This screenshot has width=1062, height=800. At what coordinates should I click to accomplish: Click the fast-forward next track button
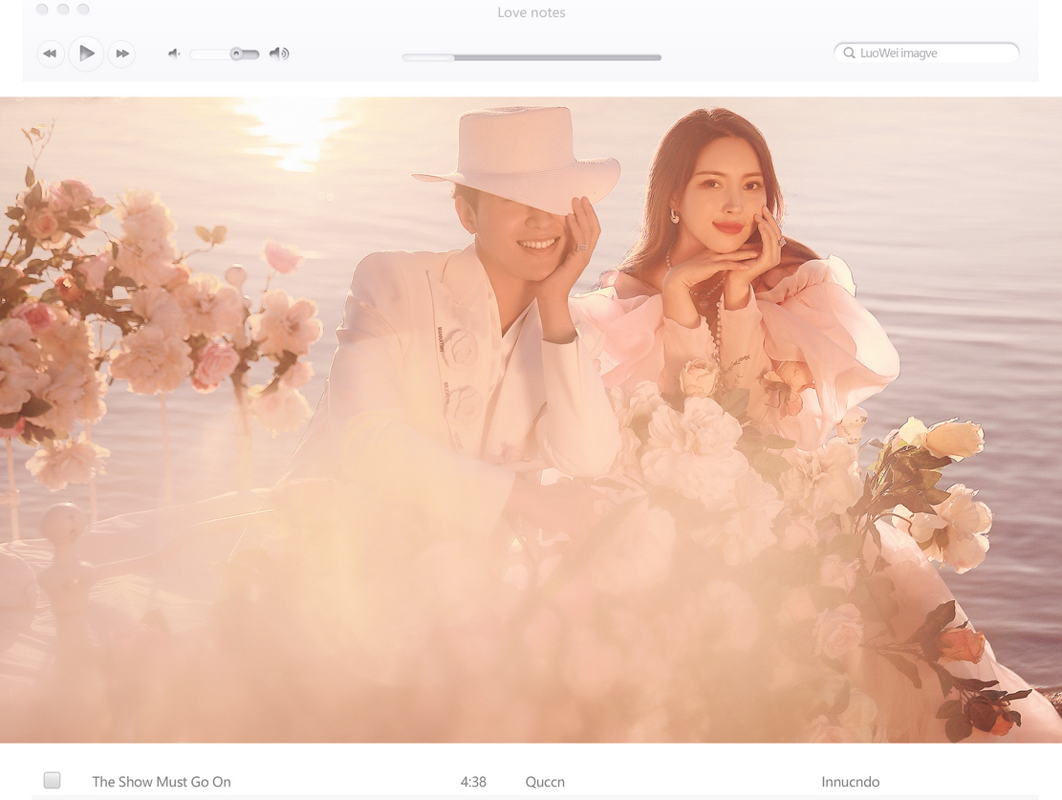122,54
